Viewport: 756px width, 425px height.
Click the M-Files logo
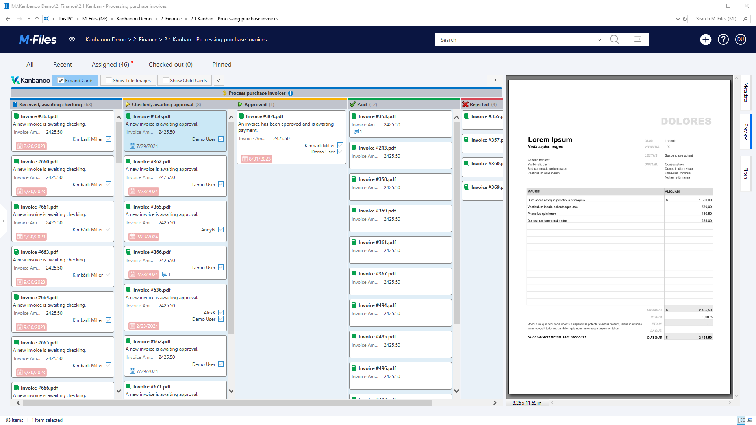click(x=38, y=39)
